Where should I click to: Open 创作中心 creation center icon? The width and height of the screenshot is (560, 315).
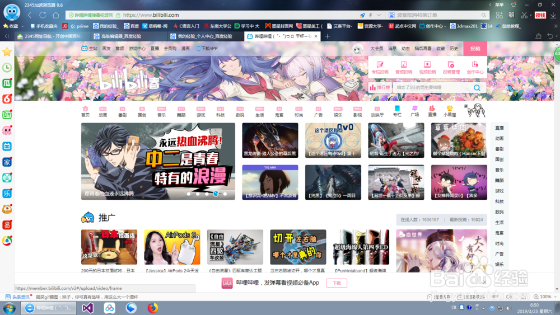point(475,67)
